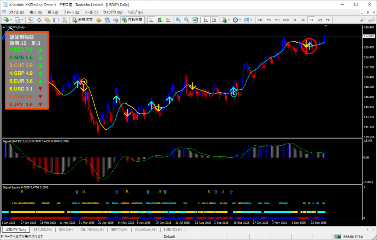Click the chart shift triangle marker
Image resolution: width=377 pixels, height=240 pixels.
coord(326,26)
